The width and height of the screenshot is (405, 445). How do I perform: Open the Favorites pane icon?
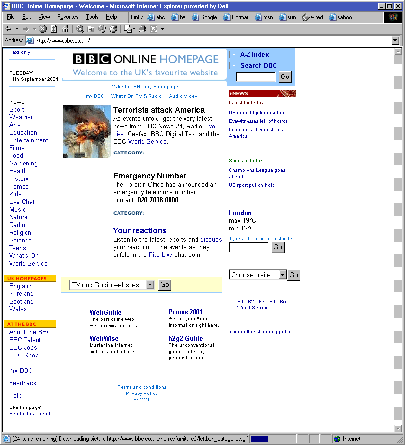point(91,29)
